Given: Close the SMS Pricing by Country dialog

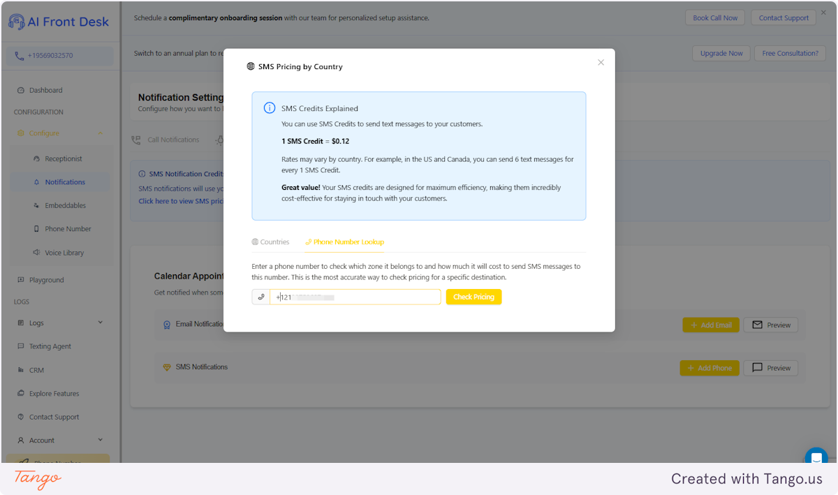Looking at the screenshot, I should click(x=601, y=62).
